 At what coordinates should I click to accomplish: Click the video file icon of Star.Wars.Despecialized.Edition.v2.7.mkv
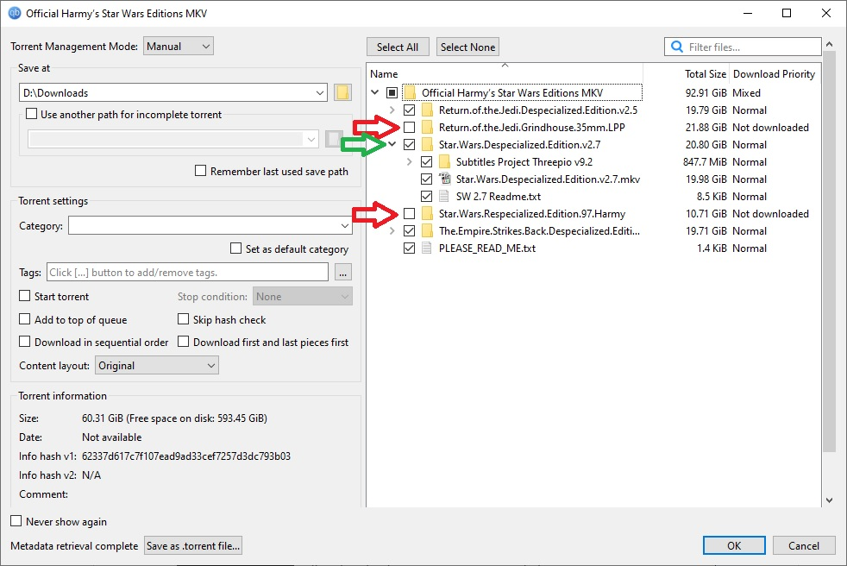coord(444,179)
